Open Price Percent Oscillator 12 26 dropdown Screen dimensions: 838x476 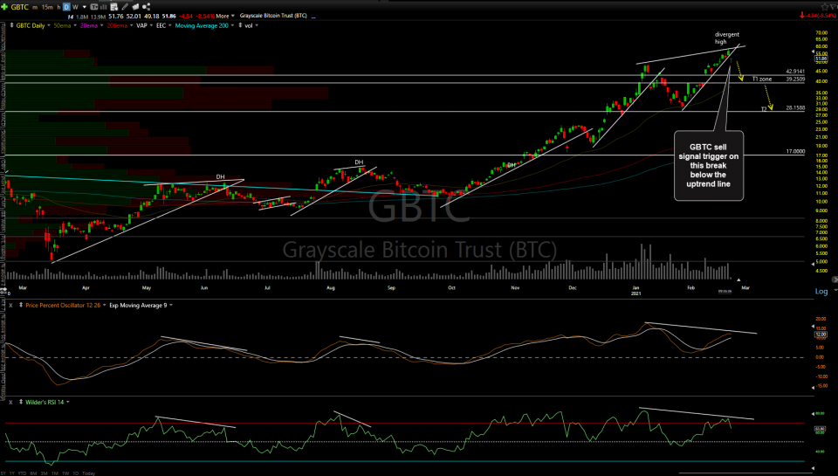pyautogui.click(x=104, y=306)
